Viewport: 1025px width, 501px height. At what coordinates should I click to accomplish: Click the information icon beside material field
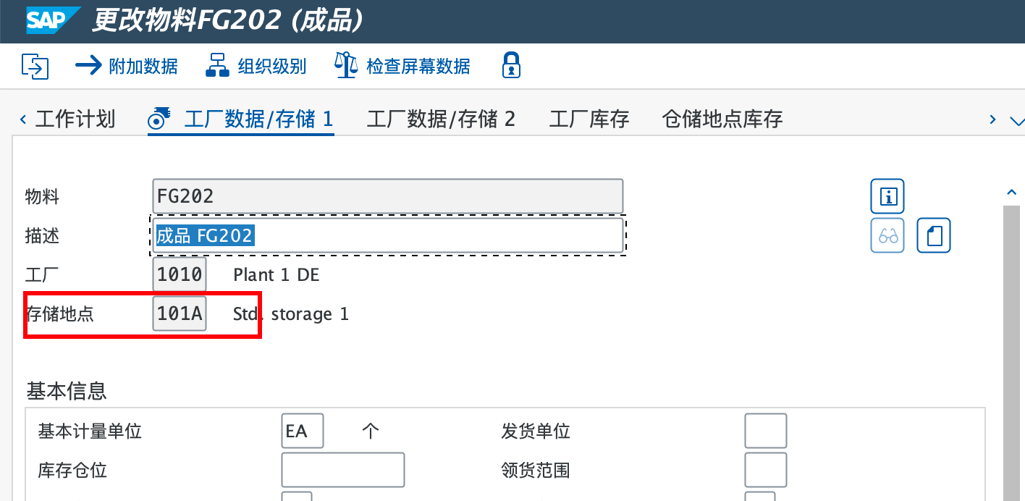click(x=887, y=196)
